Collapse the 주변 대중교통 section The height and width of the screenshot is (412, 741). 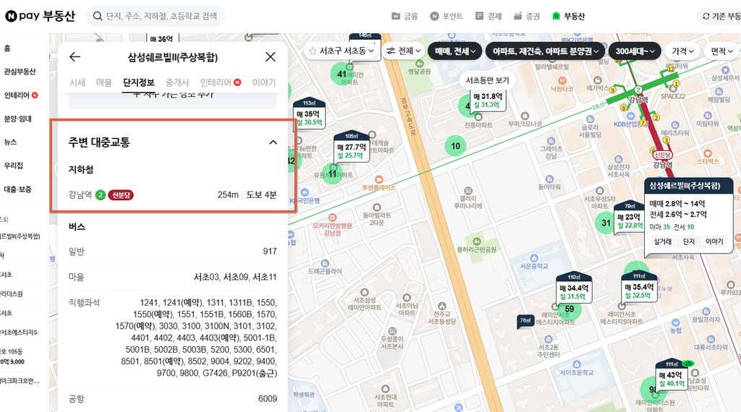pyautogui.click(x=273, y=142)
